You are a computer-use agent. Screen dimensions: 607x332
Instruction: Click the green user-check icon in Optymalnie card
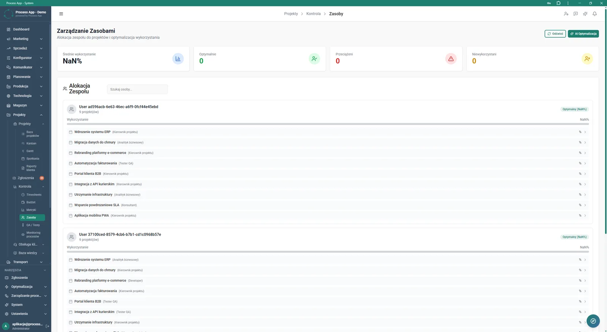[314, 58]
